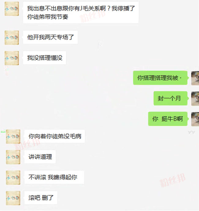Click sender avatar beside '我没搭理懂没'

pyautogui.click(x=12, y=58)
